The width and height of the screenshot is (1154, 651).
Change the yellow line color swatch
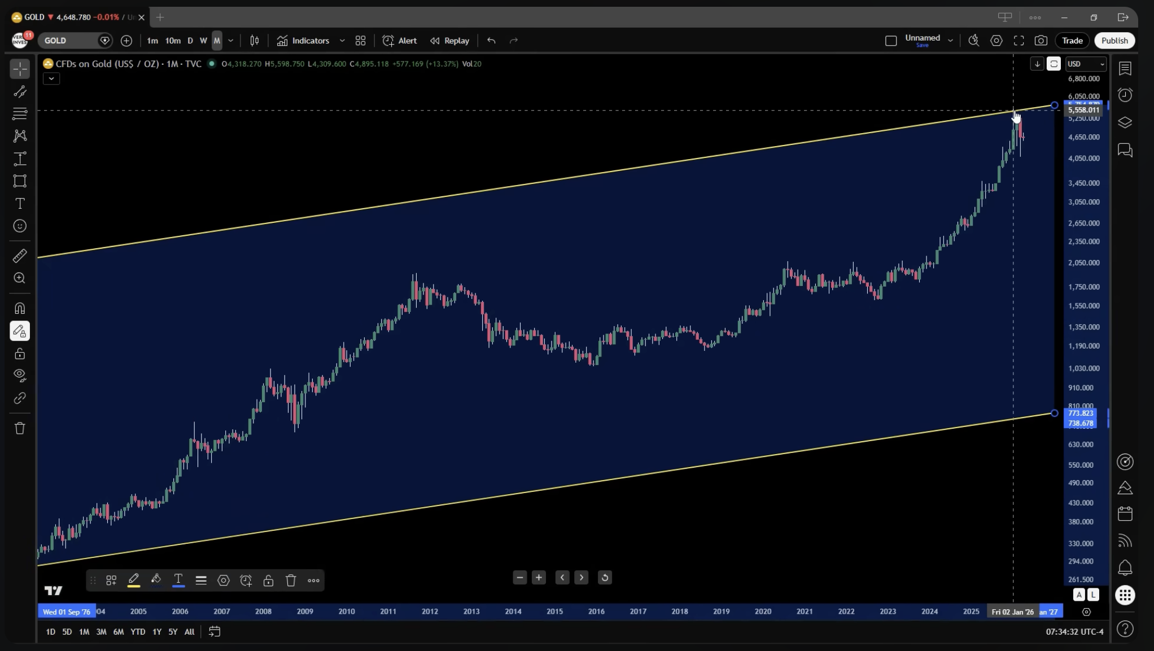[134, 580]
